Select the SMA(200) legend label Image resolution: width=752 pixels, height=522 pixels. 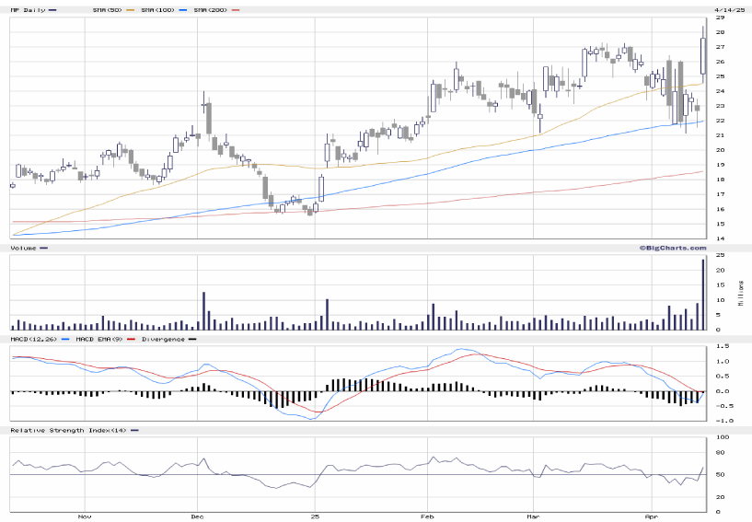point(211,9)
